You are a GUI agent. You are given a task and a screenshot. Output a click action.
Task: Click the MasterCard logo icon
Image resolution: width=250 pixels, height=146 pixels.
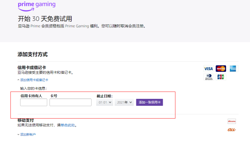pyautogui.click(x=221, y=68)
